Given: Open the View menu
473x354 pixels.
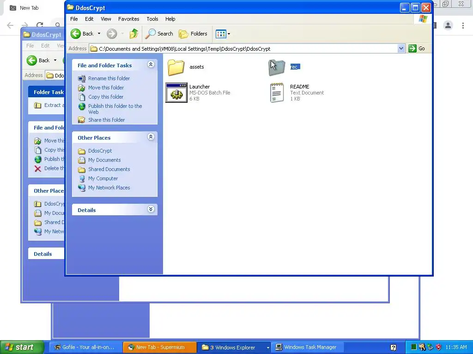Looking at the screenshot, I should click(106, 19).
